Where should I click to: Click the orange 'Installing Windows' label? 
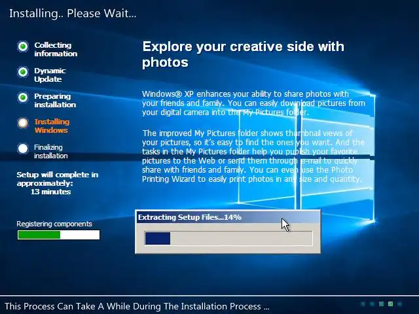[52, 126]
